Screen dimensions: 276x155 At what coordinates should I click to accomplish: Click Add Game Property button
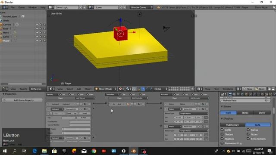[x=22, y=100]
